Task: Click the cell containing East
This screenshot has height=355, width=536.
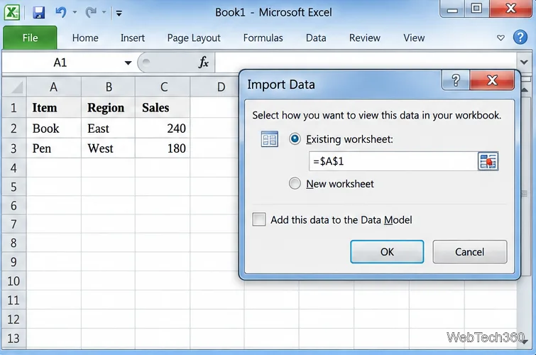Action: 109,129
